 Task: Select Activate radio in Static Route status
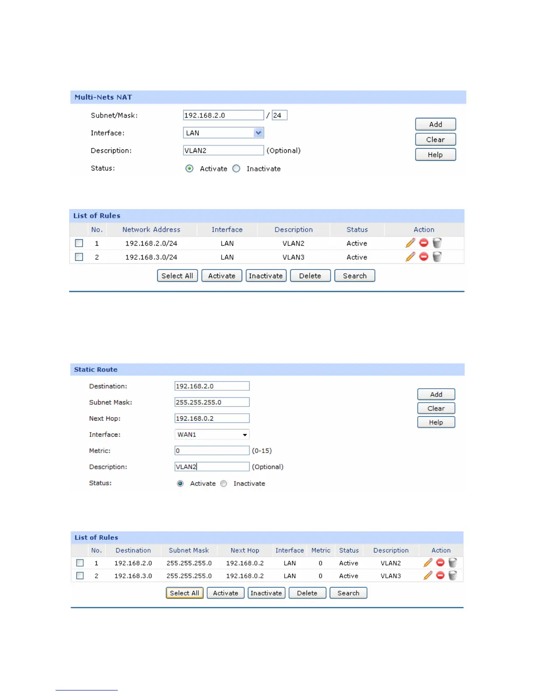(180, 483)
